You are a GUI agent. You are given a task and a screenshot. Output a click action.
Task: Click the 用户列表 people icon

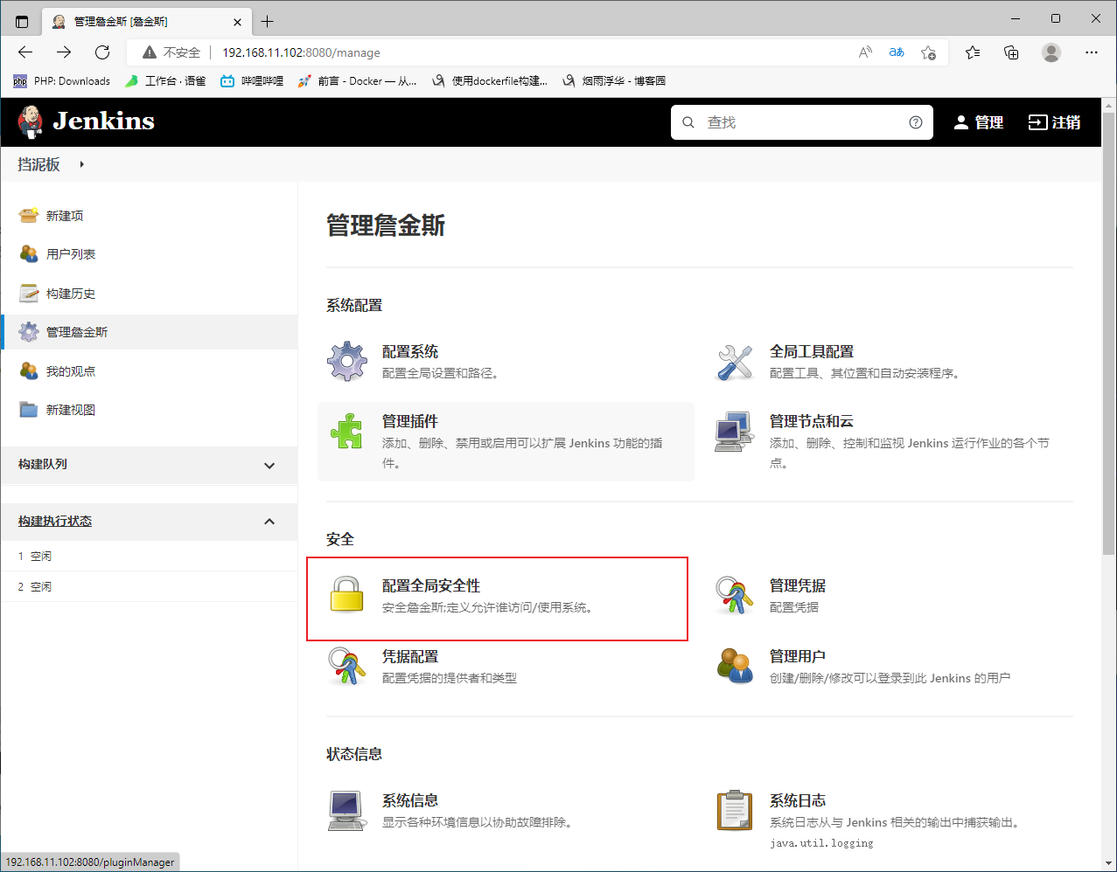pos(29,253)
